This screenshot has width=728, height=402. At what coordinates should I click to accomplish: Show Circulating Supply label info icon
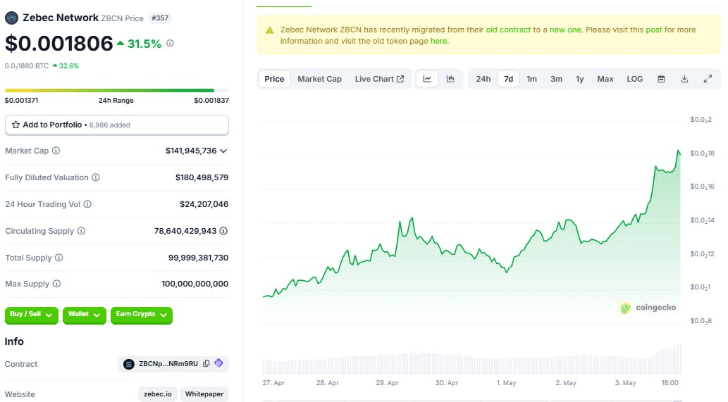[81, 231]
